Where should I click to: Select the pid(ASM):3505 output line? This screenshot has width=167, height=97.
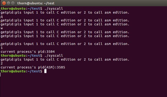pyautogui.click(x=33, y=67)
